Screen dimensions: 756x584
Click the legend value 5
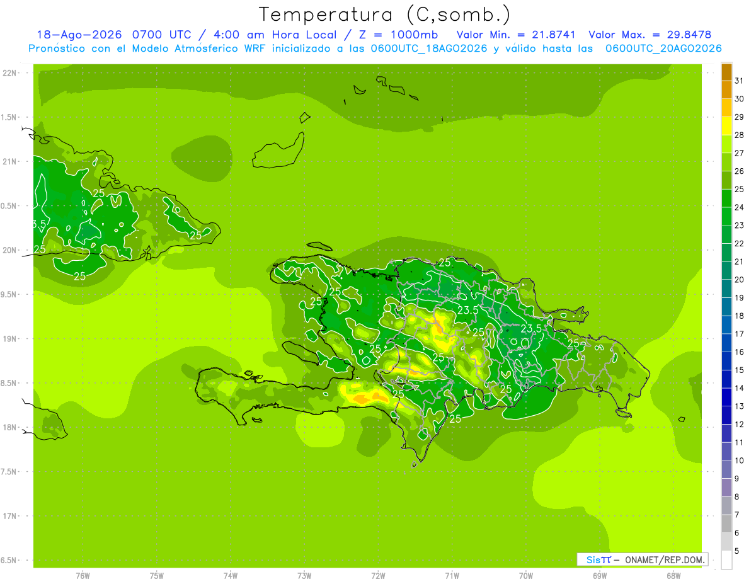pos(737,551)
